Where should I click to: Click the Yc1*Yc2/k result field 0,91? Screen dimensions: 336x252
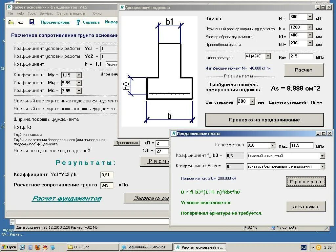107,175
